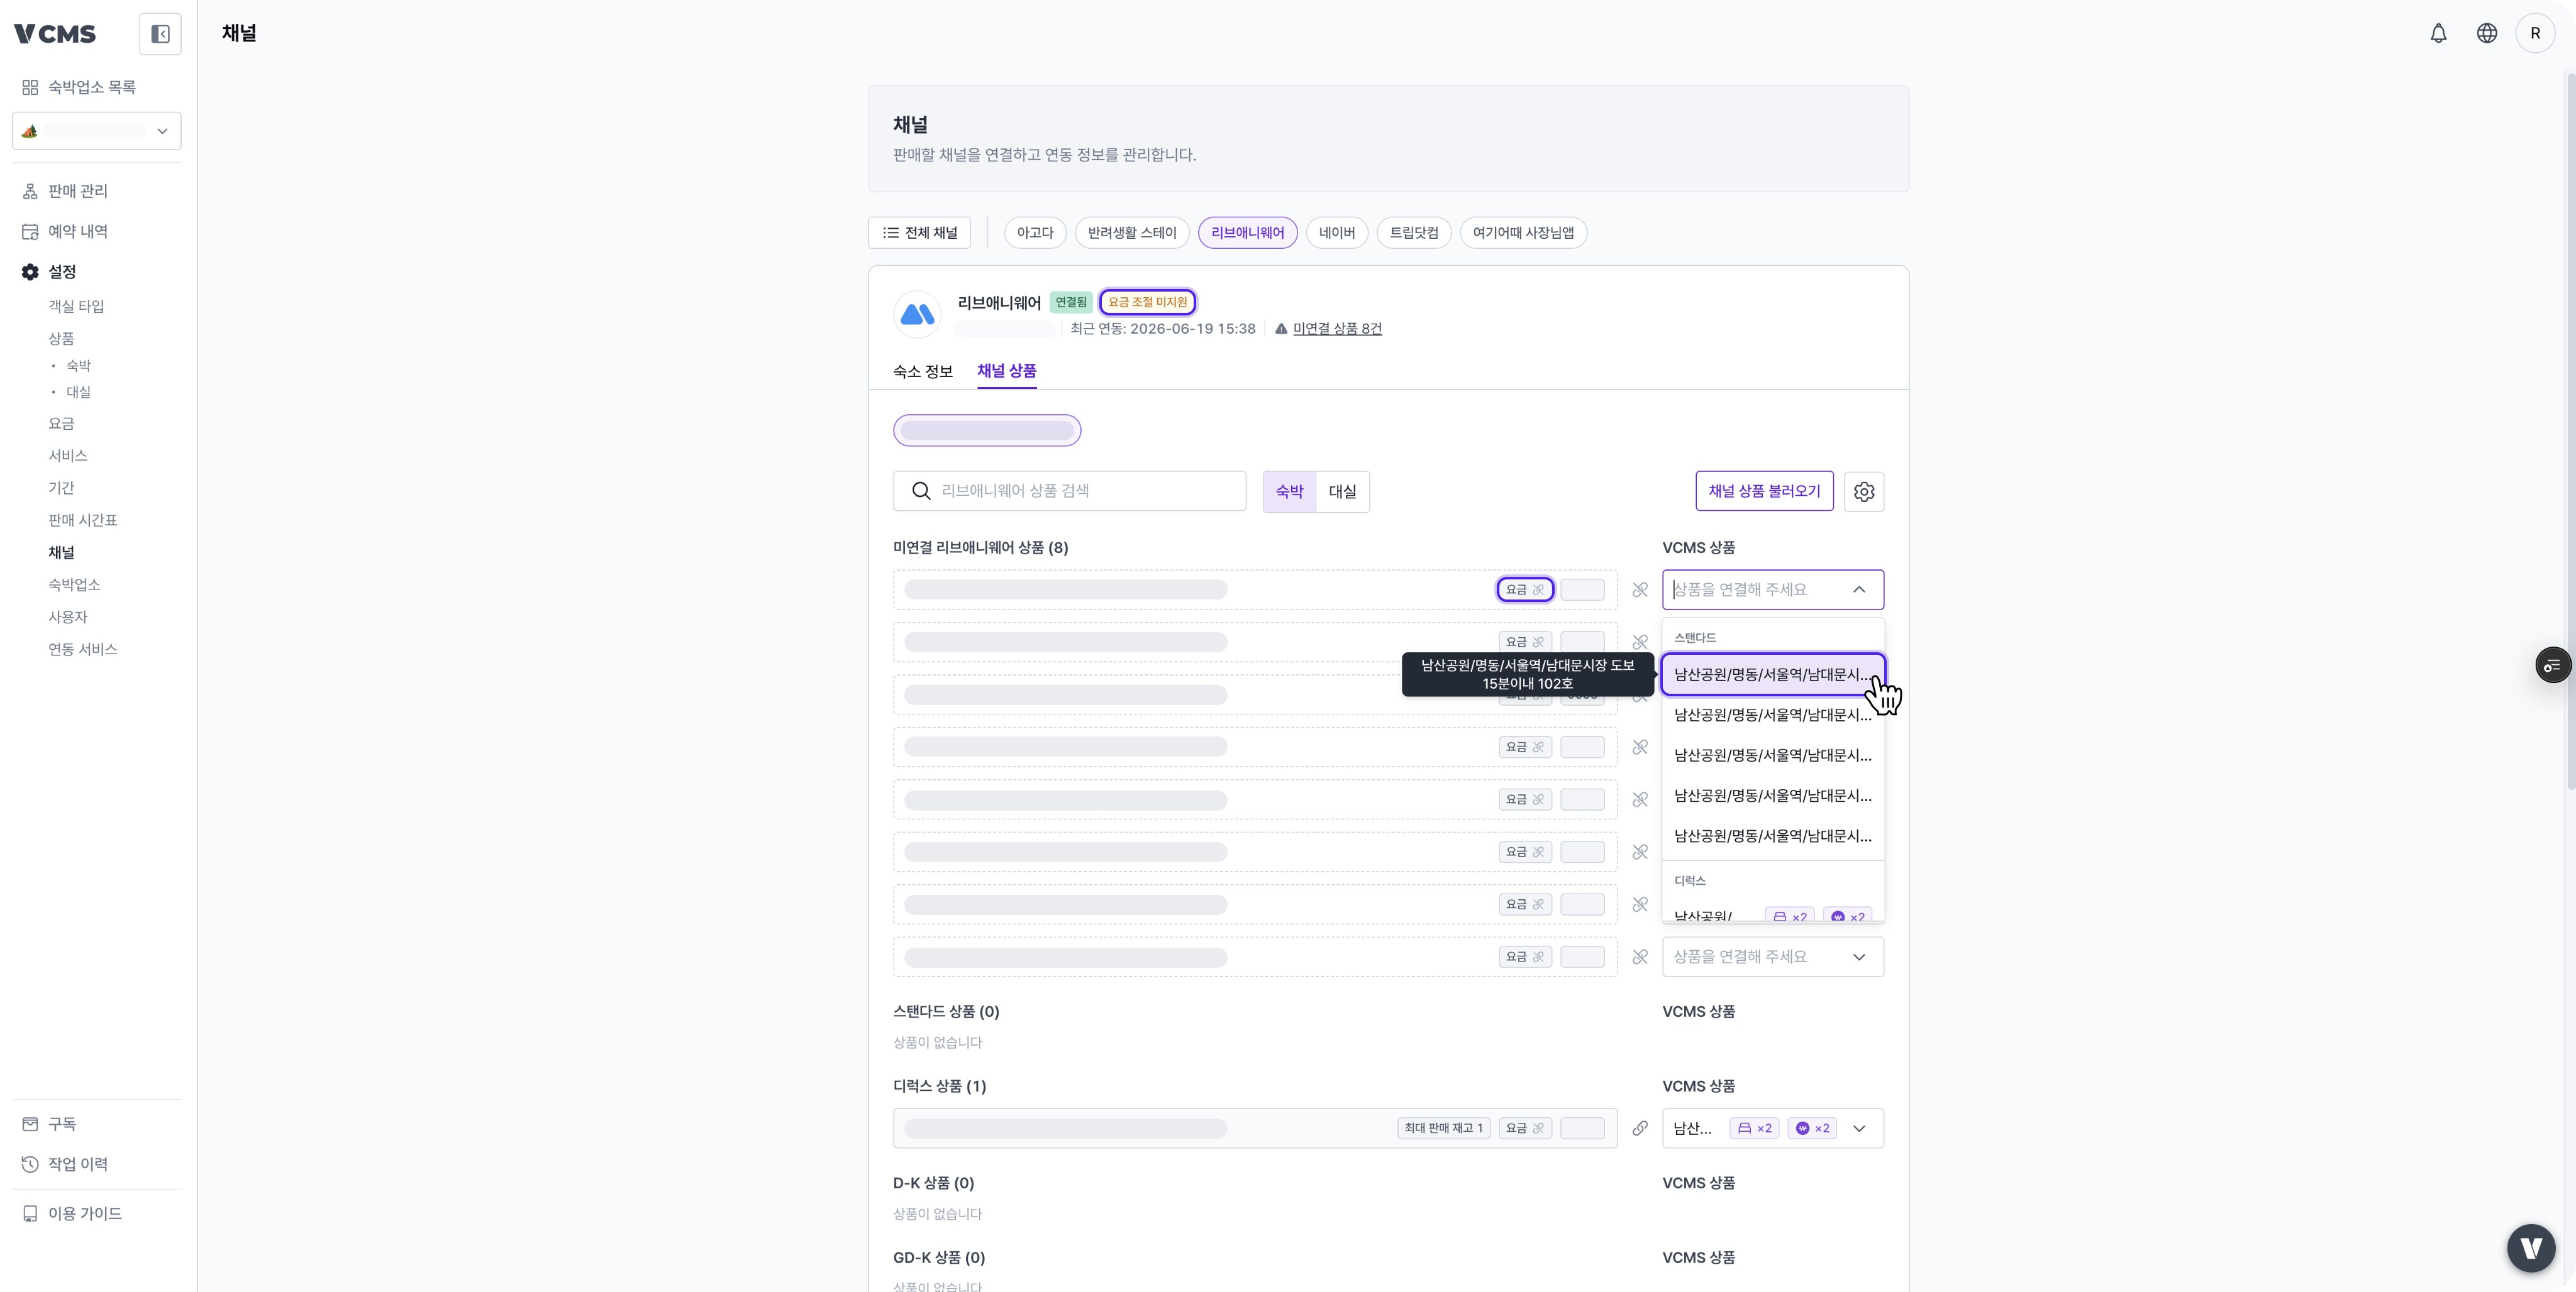Select the 여기어때 사장님앱 channel tab

click(x=1523, y=233)
